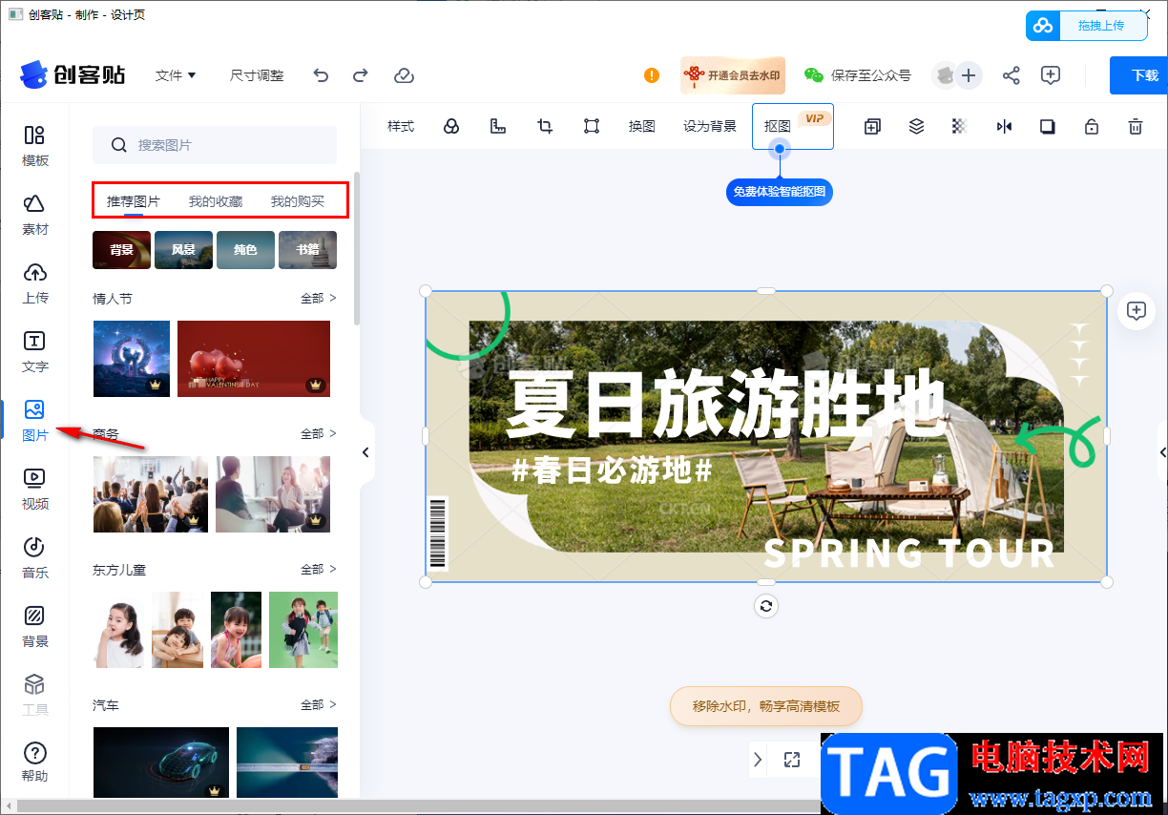Select the 书籍 books category chip

[307, 250]
